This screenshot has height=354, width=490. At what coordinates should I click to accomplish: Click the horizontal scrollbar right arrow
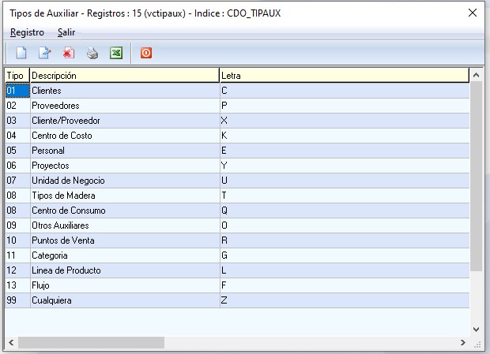[x=463, y=343]
